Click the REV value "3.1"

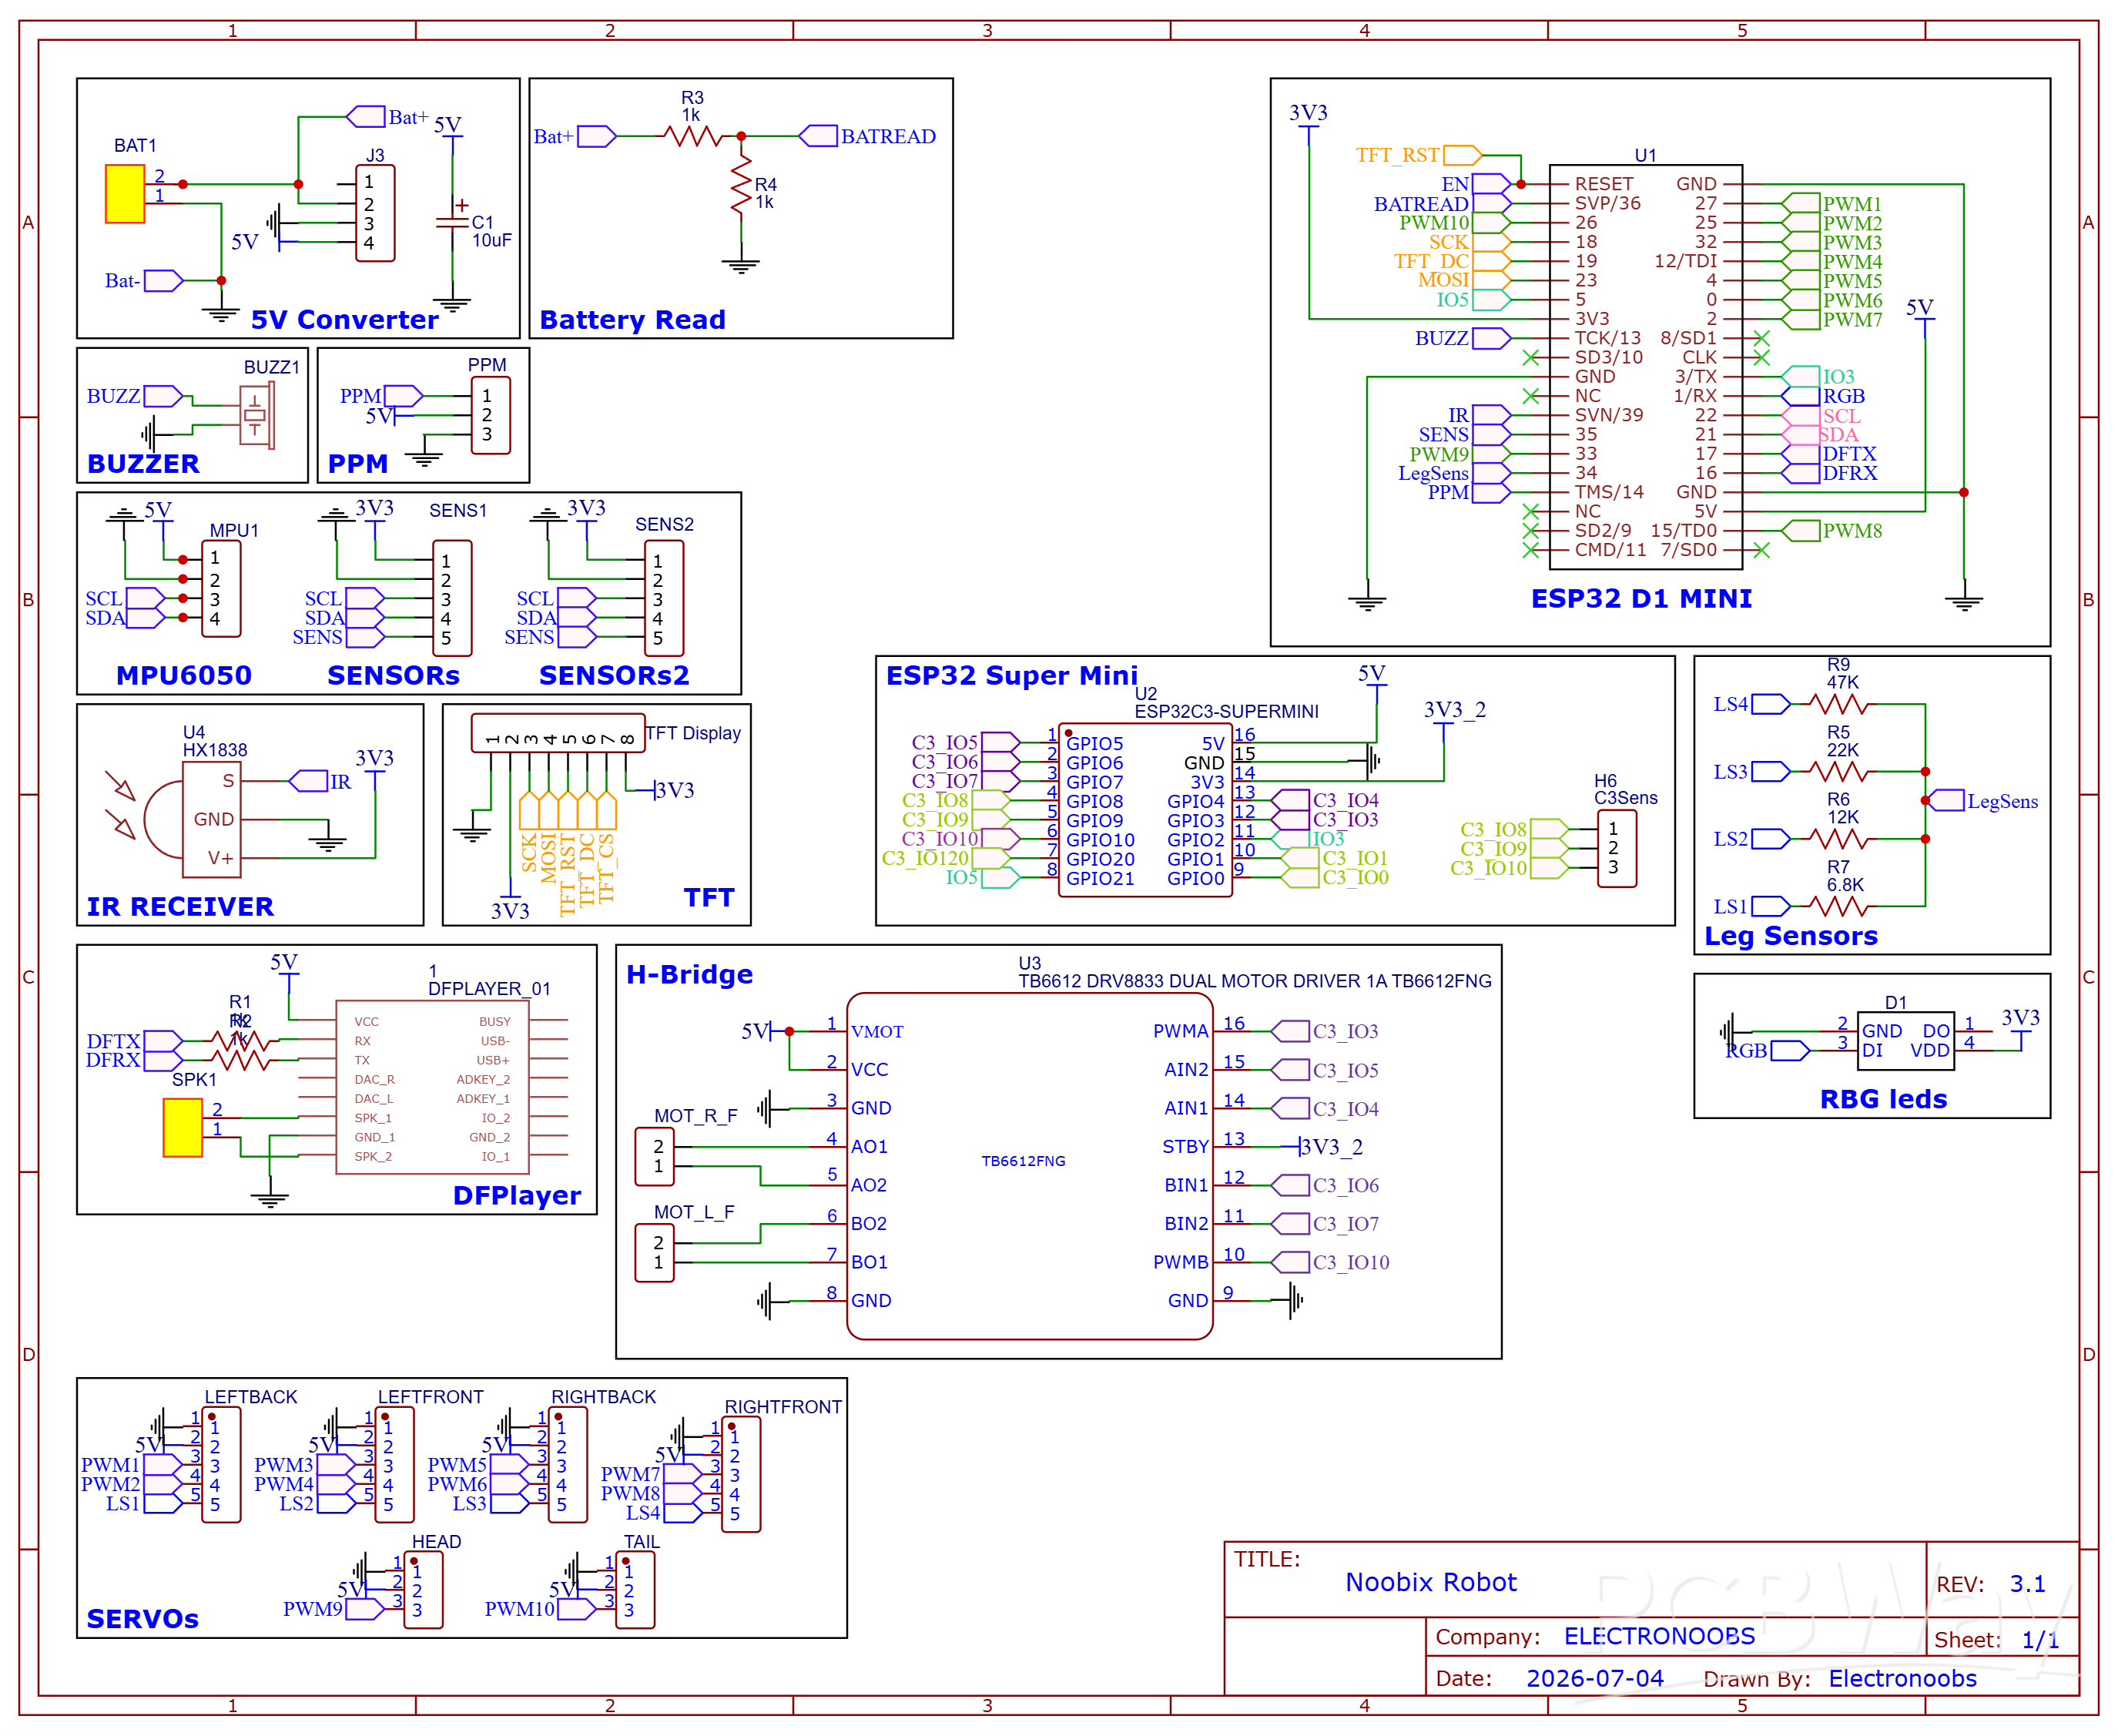[2027, 1584]
